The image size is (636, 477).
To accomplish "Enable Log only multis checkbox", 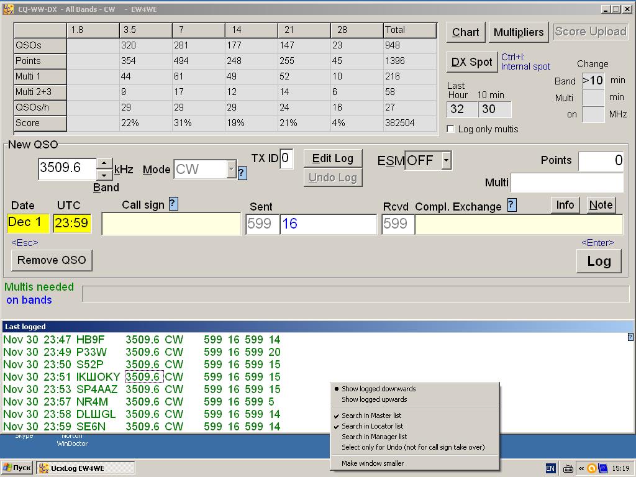I will coord(451,129).
